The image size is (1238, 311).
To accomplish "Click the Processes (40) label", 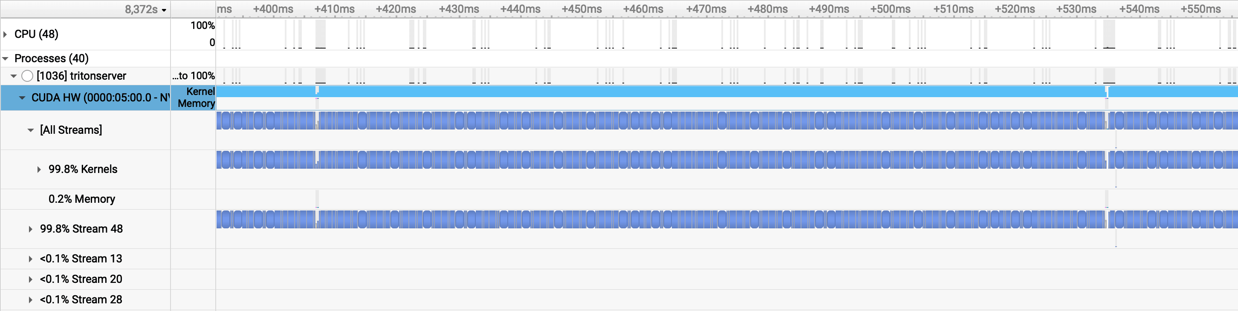I will point(52,58).
